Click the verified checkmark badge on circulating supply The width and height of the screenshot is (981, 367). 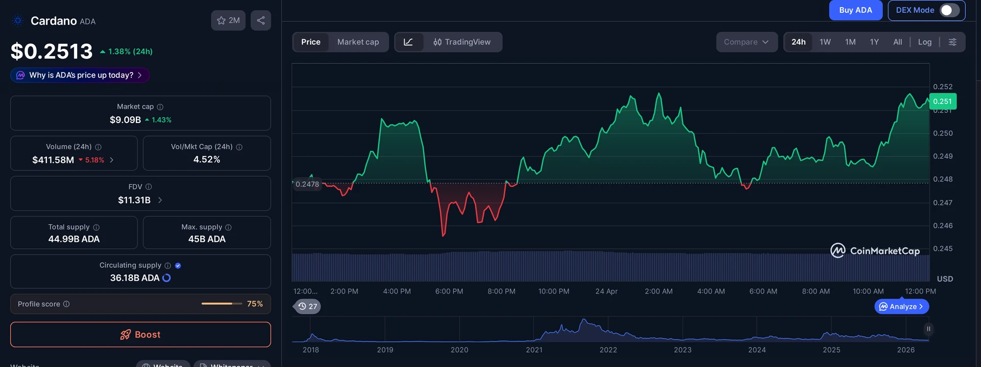[178, 265]
